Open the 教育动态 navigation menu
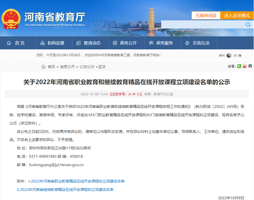The image size is (254, 200). click(x=88, y=43)
